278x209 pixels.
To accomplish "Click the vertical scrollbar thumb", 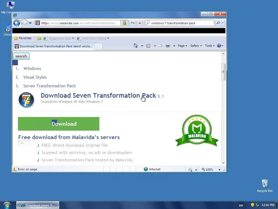I will [224, 72].
